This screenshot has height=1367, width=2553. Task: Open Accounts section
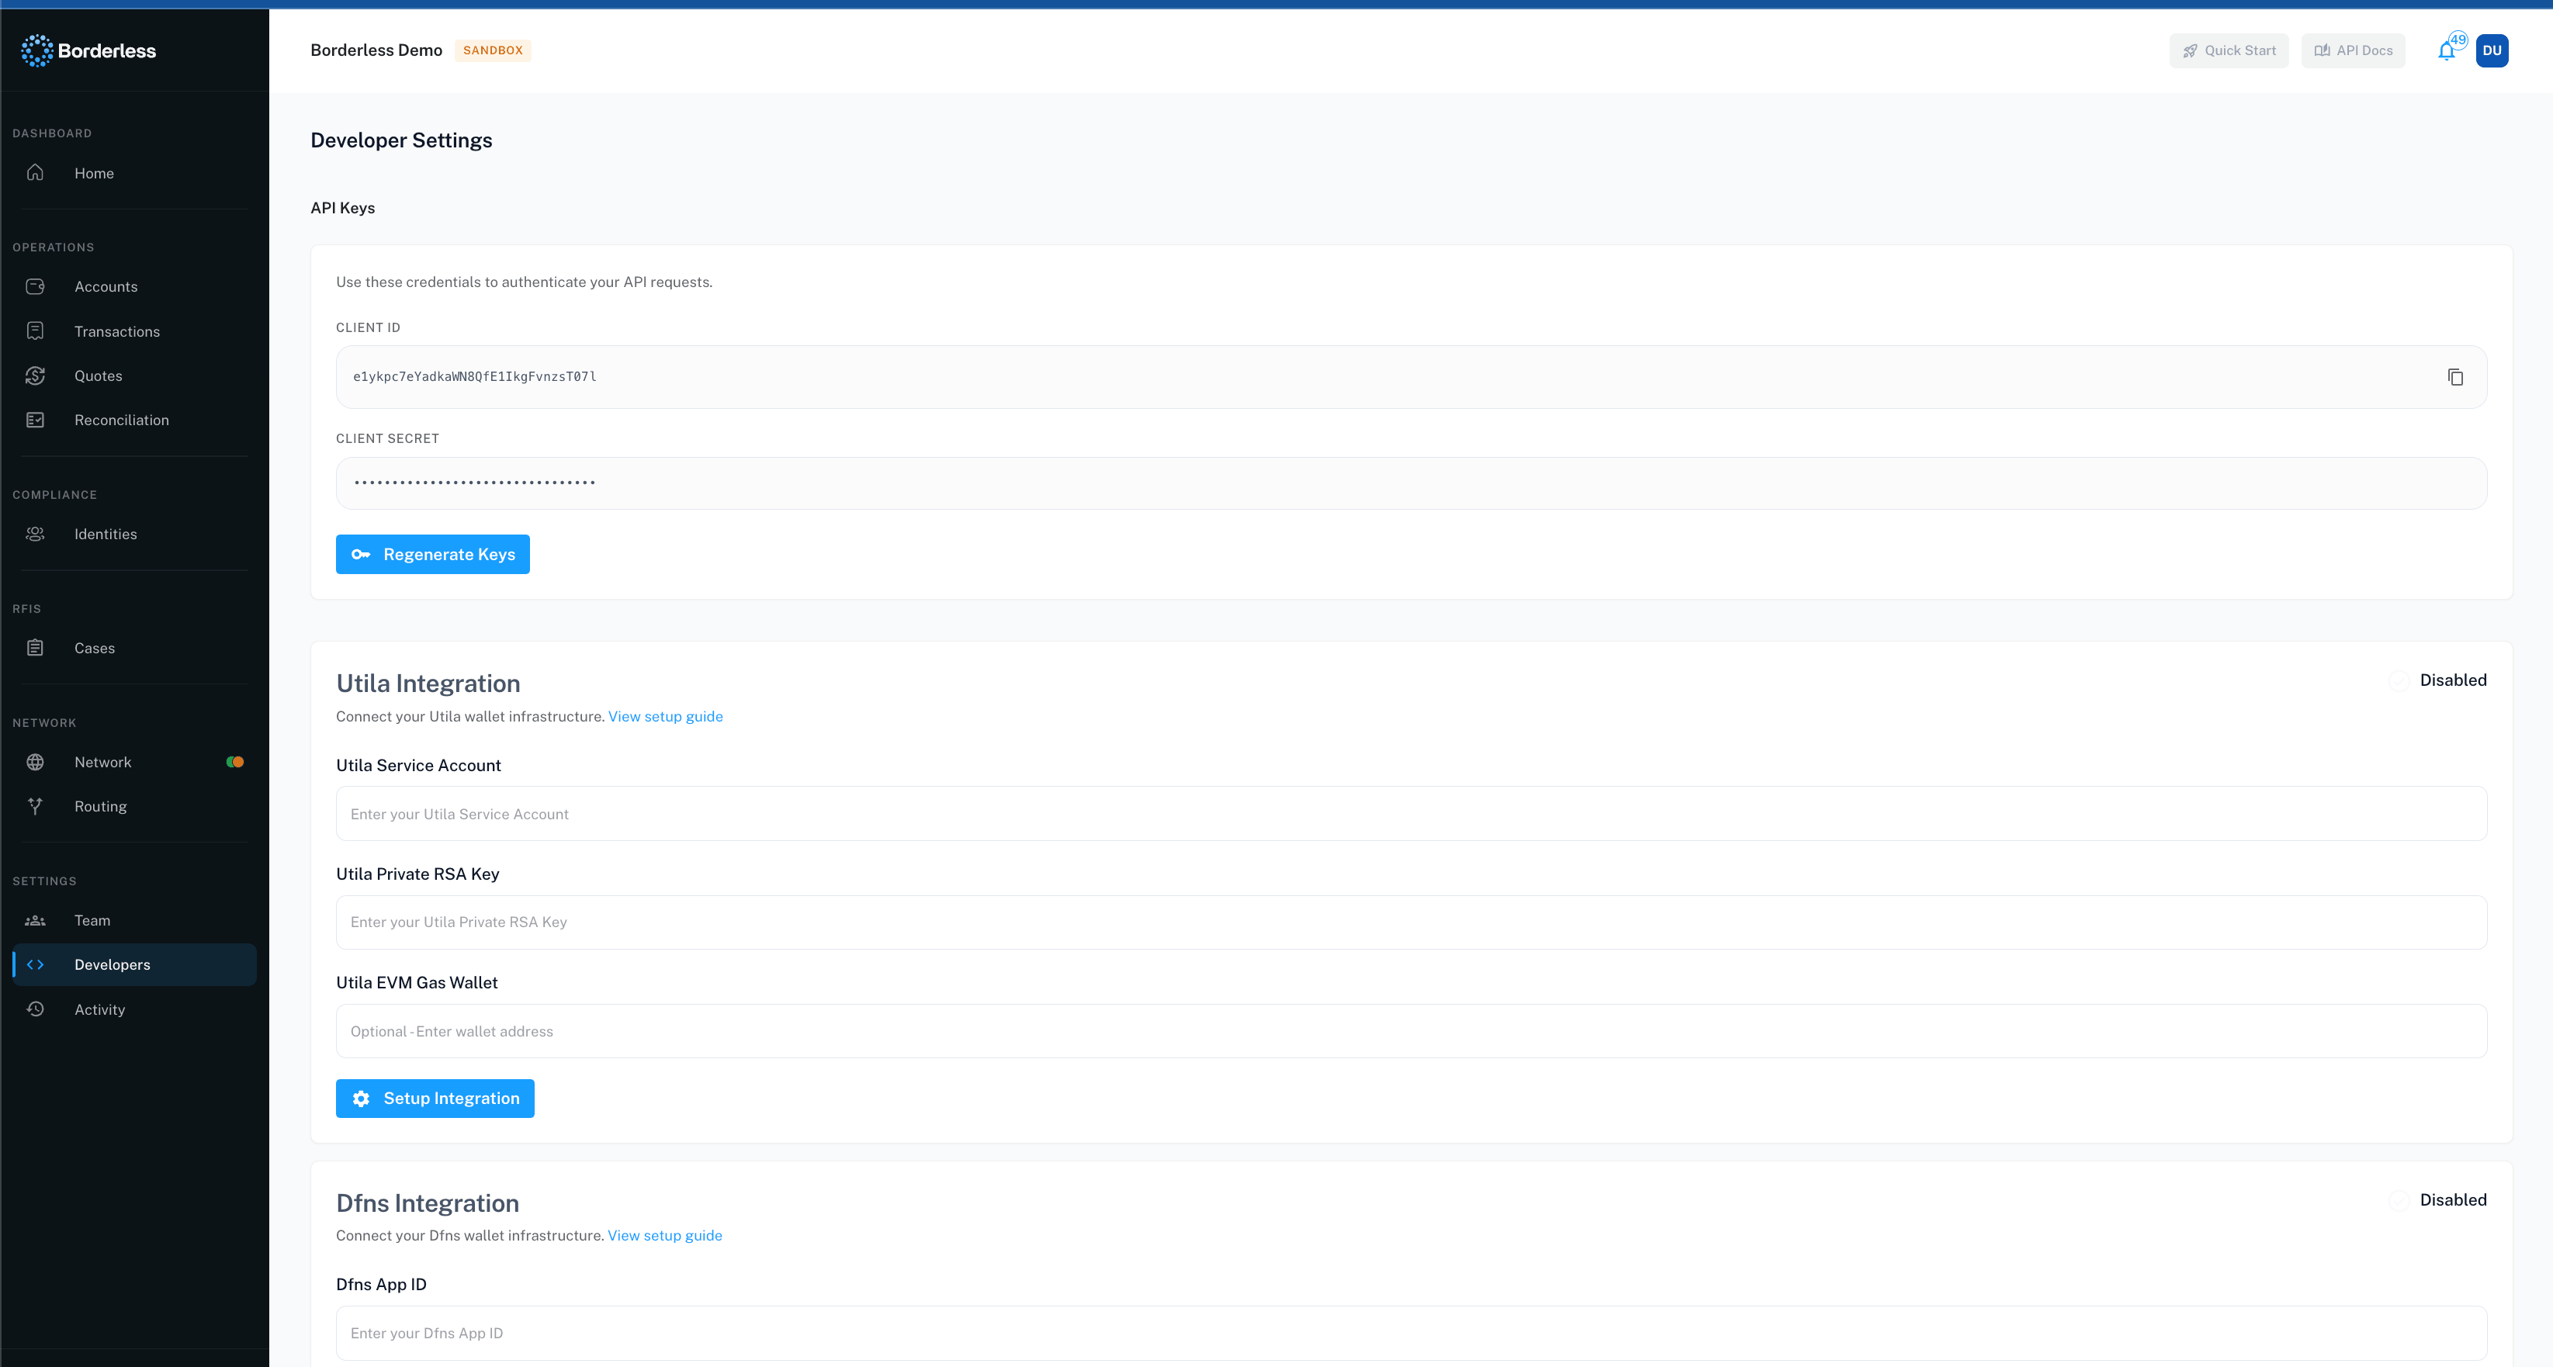(133, 286)
